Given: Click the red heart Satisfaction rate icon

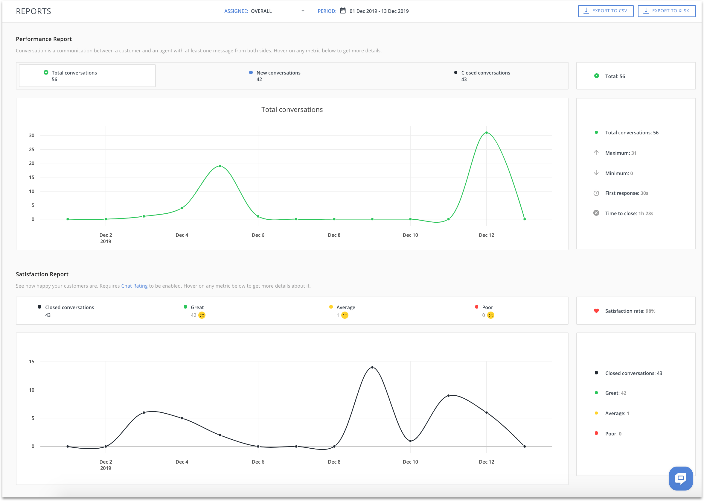Looking at the screenshot, I should 596,311.
